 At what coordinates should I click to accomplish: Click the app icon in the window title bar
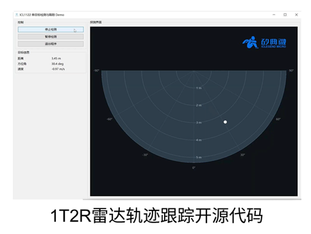(17, 15)
